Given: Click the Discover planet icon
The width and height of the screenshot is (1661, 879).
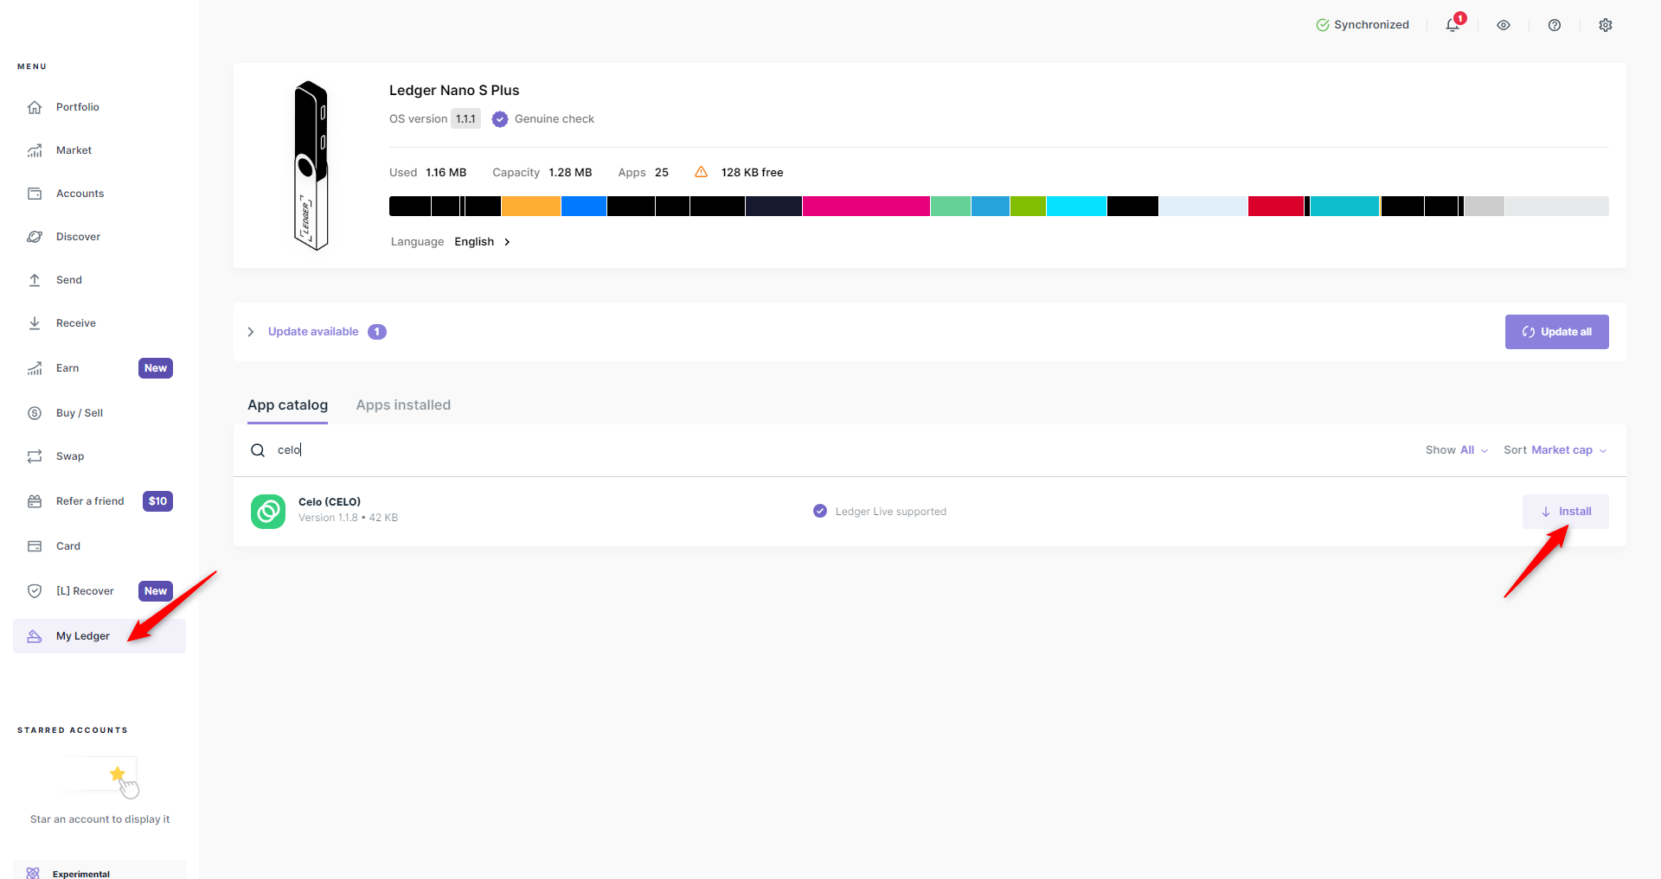Looking at the screenshot, I should coord(35,237).
